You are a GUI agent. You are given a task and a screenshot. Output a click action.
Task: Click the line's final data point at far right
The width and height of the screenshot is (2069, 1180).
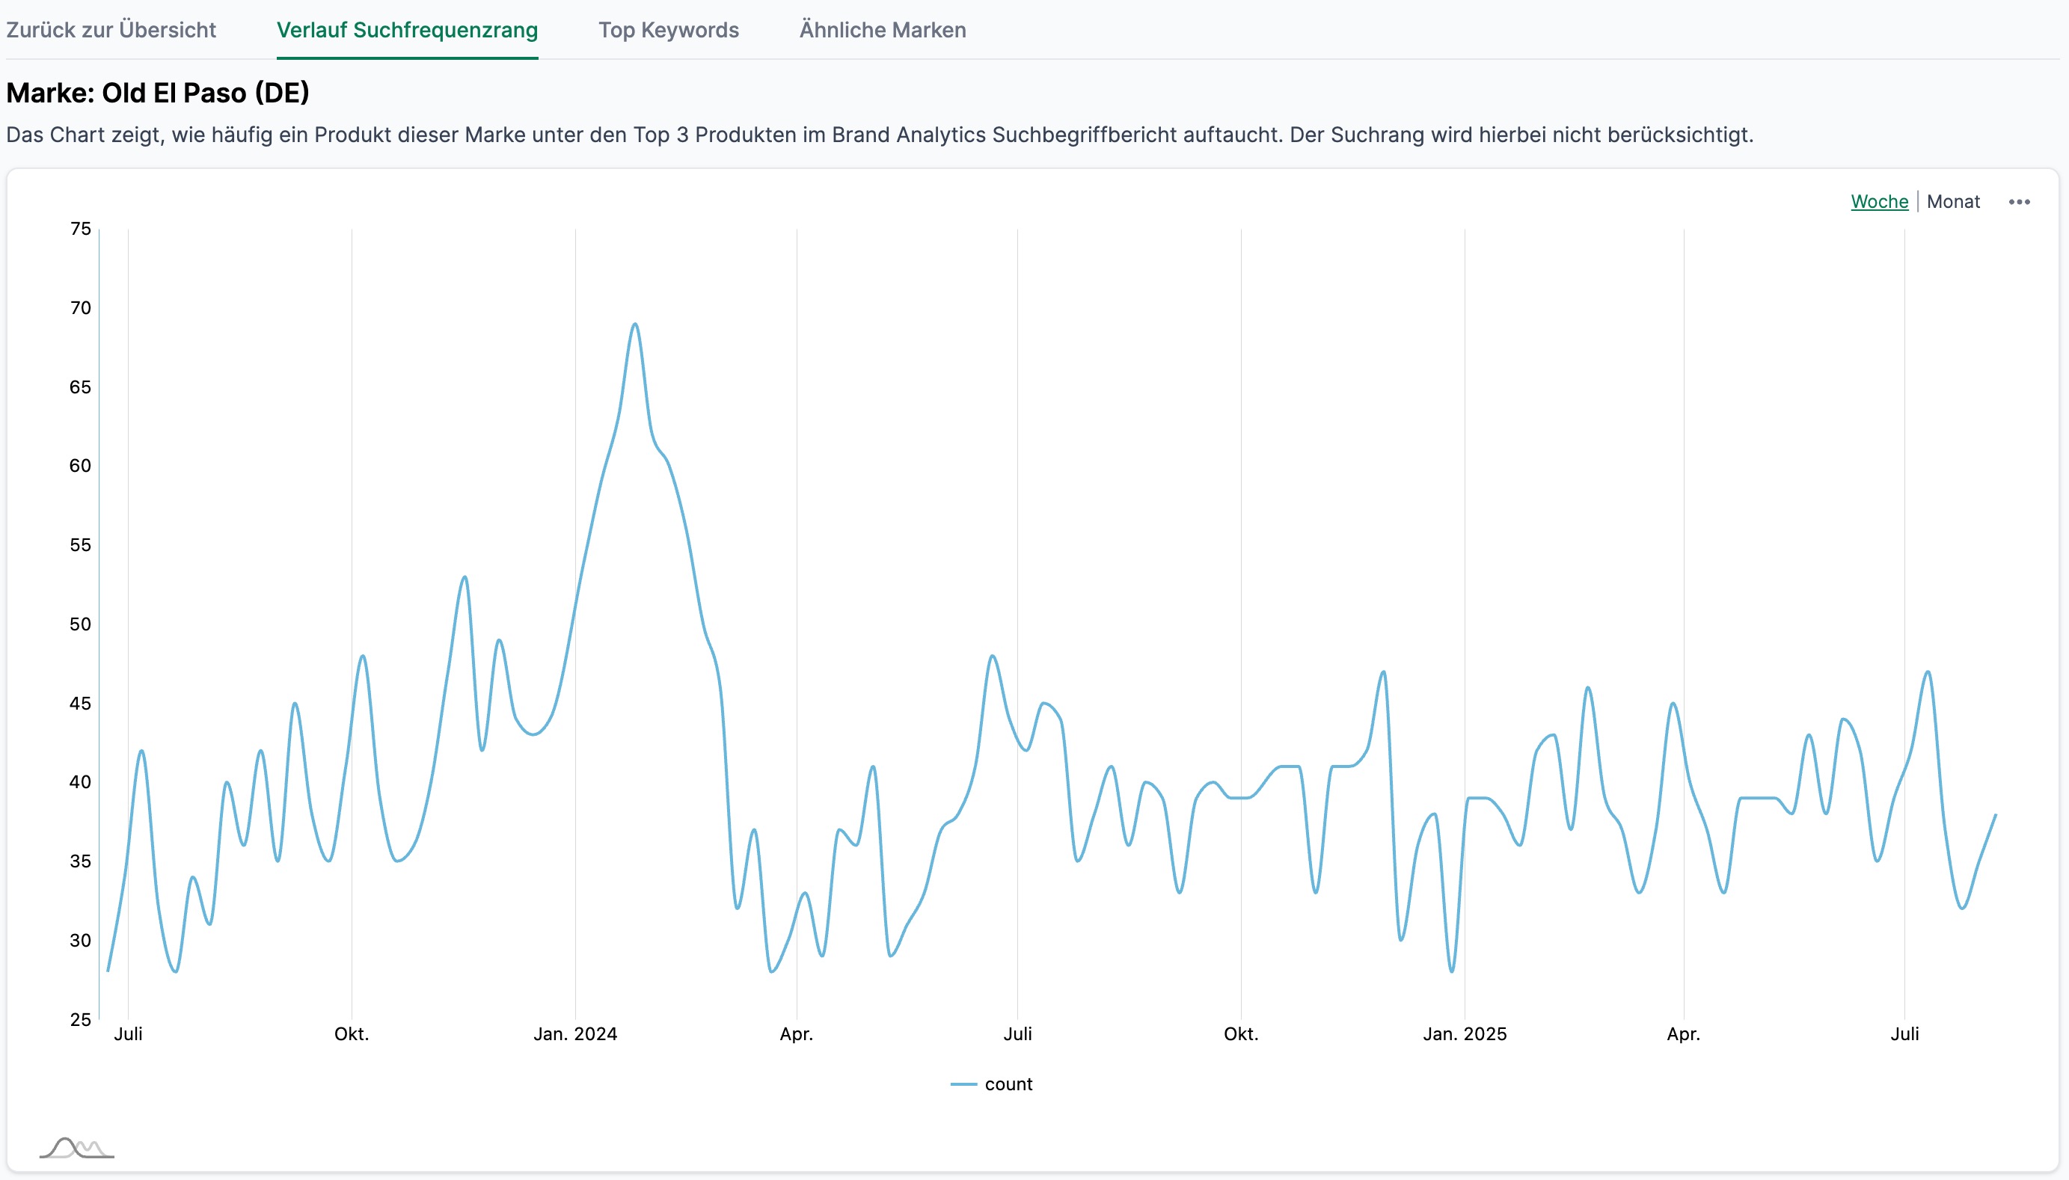[x=1994, y=815]
